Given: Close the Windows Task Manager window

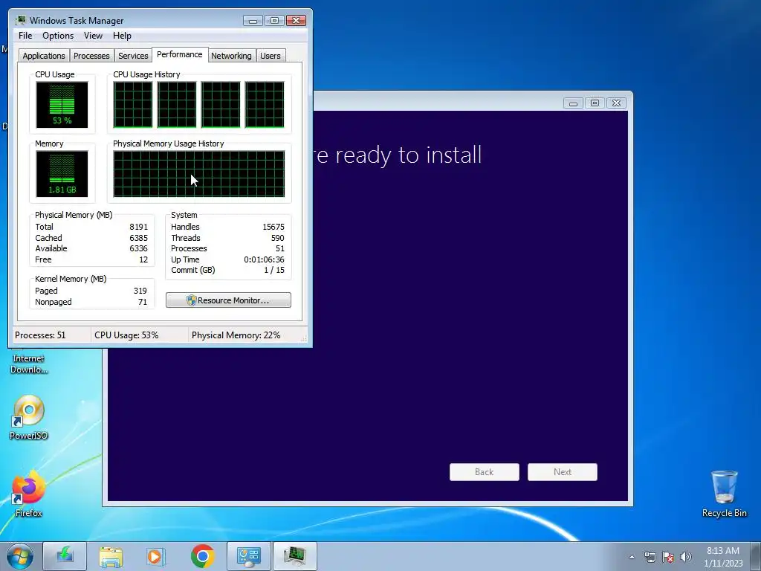Looking at the screenshot, I should click(296, 20).
